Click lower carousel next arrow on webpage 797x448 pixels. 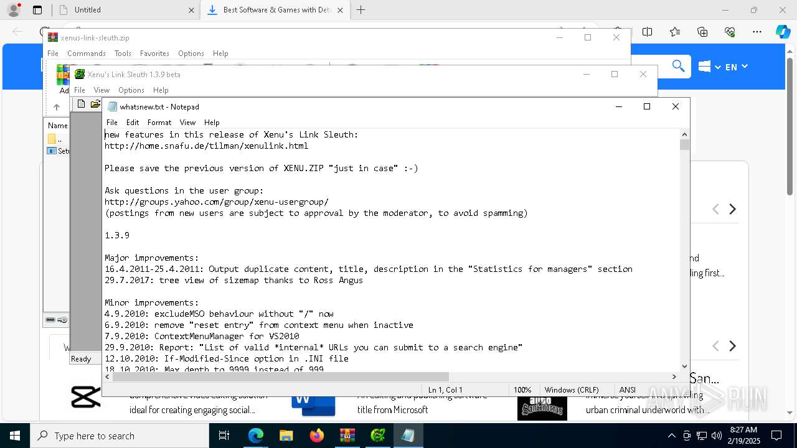coord(733,346)
